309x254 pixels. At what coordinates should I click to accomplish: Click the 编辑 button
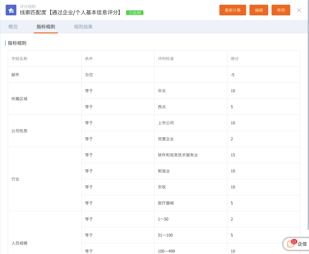coord(259,10)
